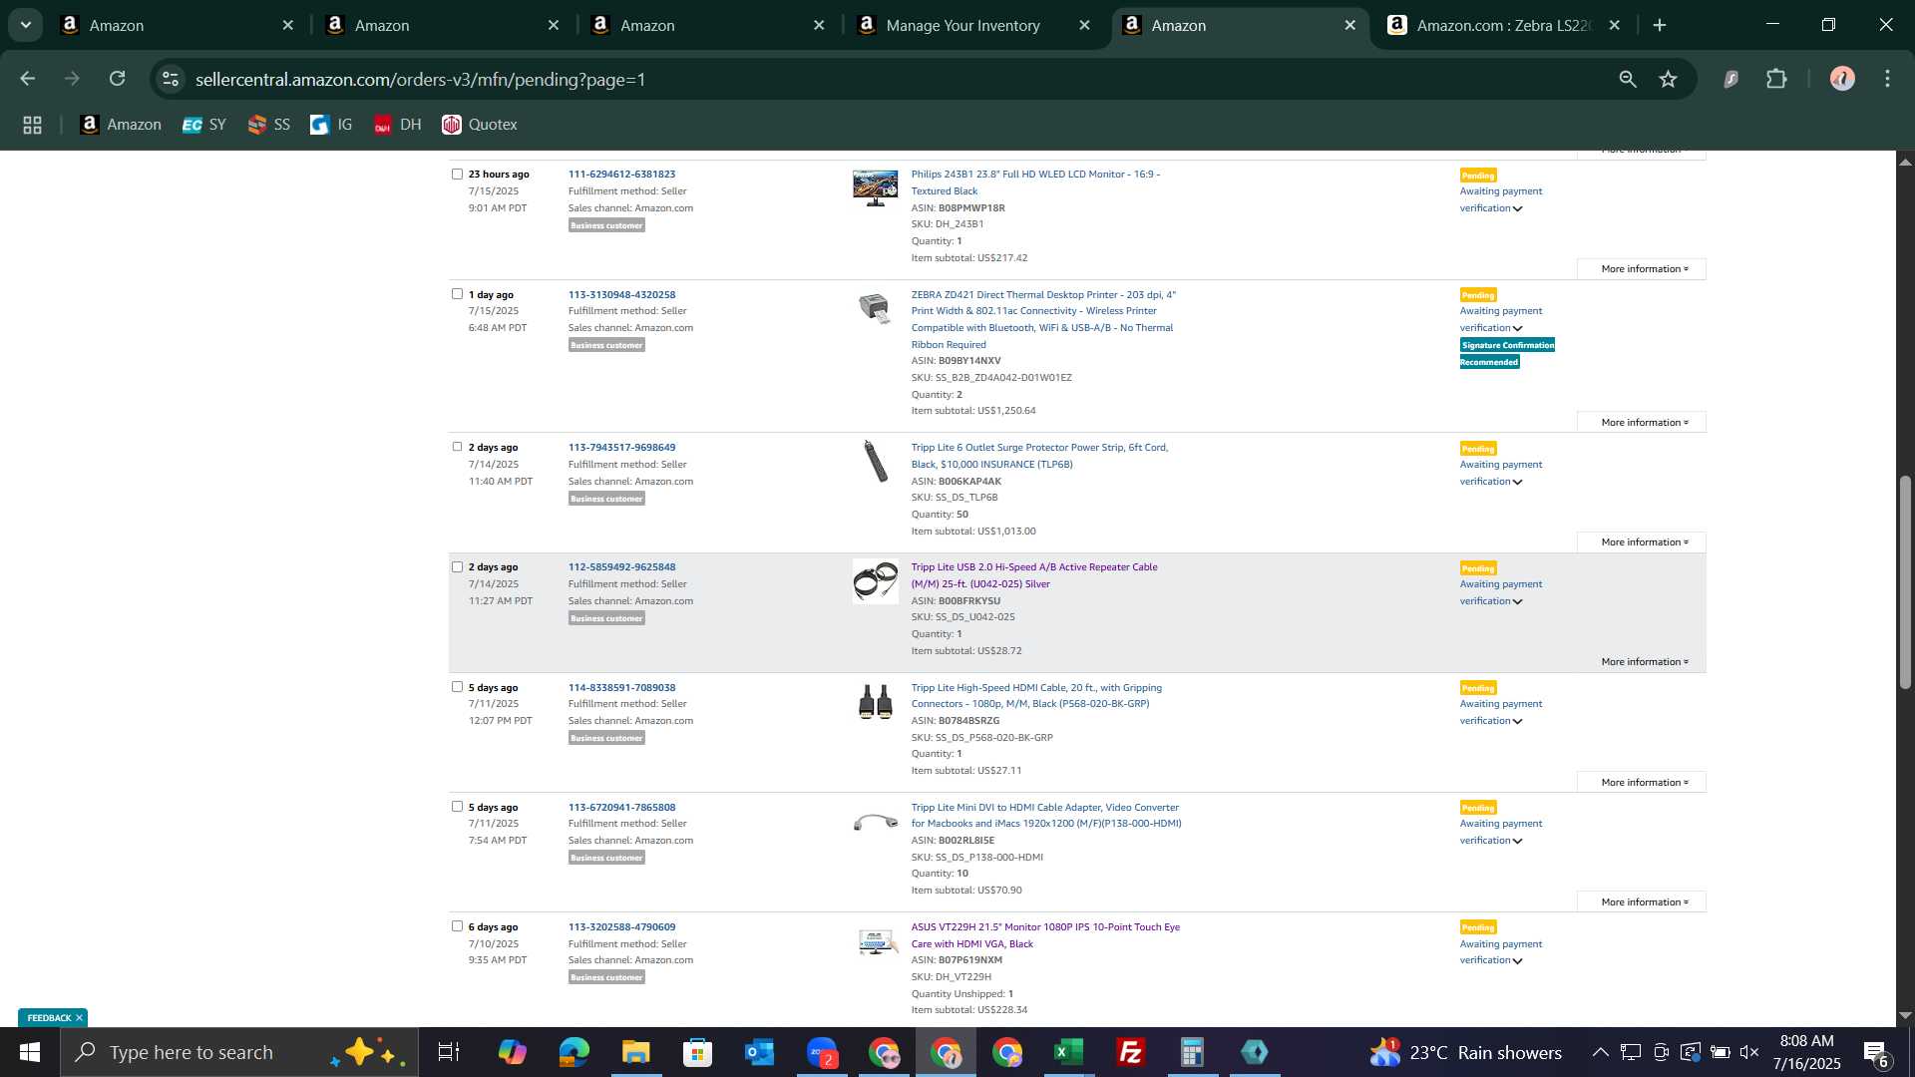Screen dimensions: 1915x1077
Task: Open the SY bookmark
Action: (x=204, y=125)
